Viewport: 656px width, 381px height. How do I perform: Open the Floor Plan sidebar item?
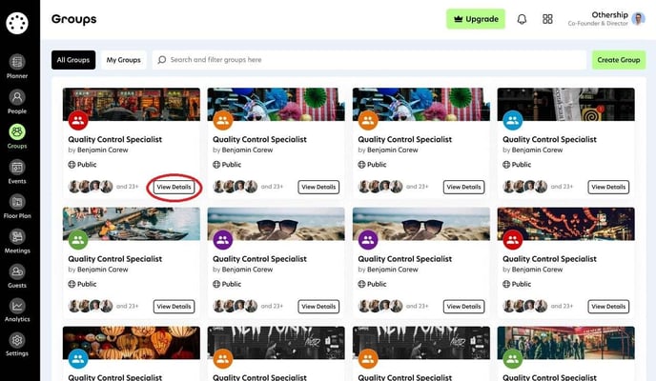click(x=17, y=207)
